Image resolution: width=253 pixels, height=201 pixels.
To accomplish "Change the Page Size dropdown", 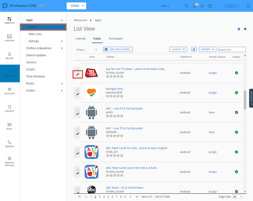I will (x=238, y=197).
